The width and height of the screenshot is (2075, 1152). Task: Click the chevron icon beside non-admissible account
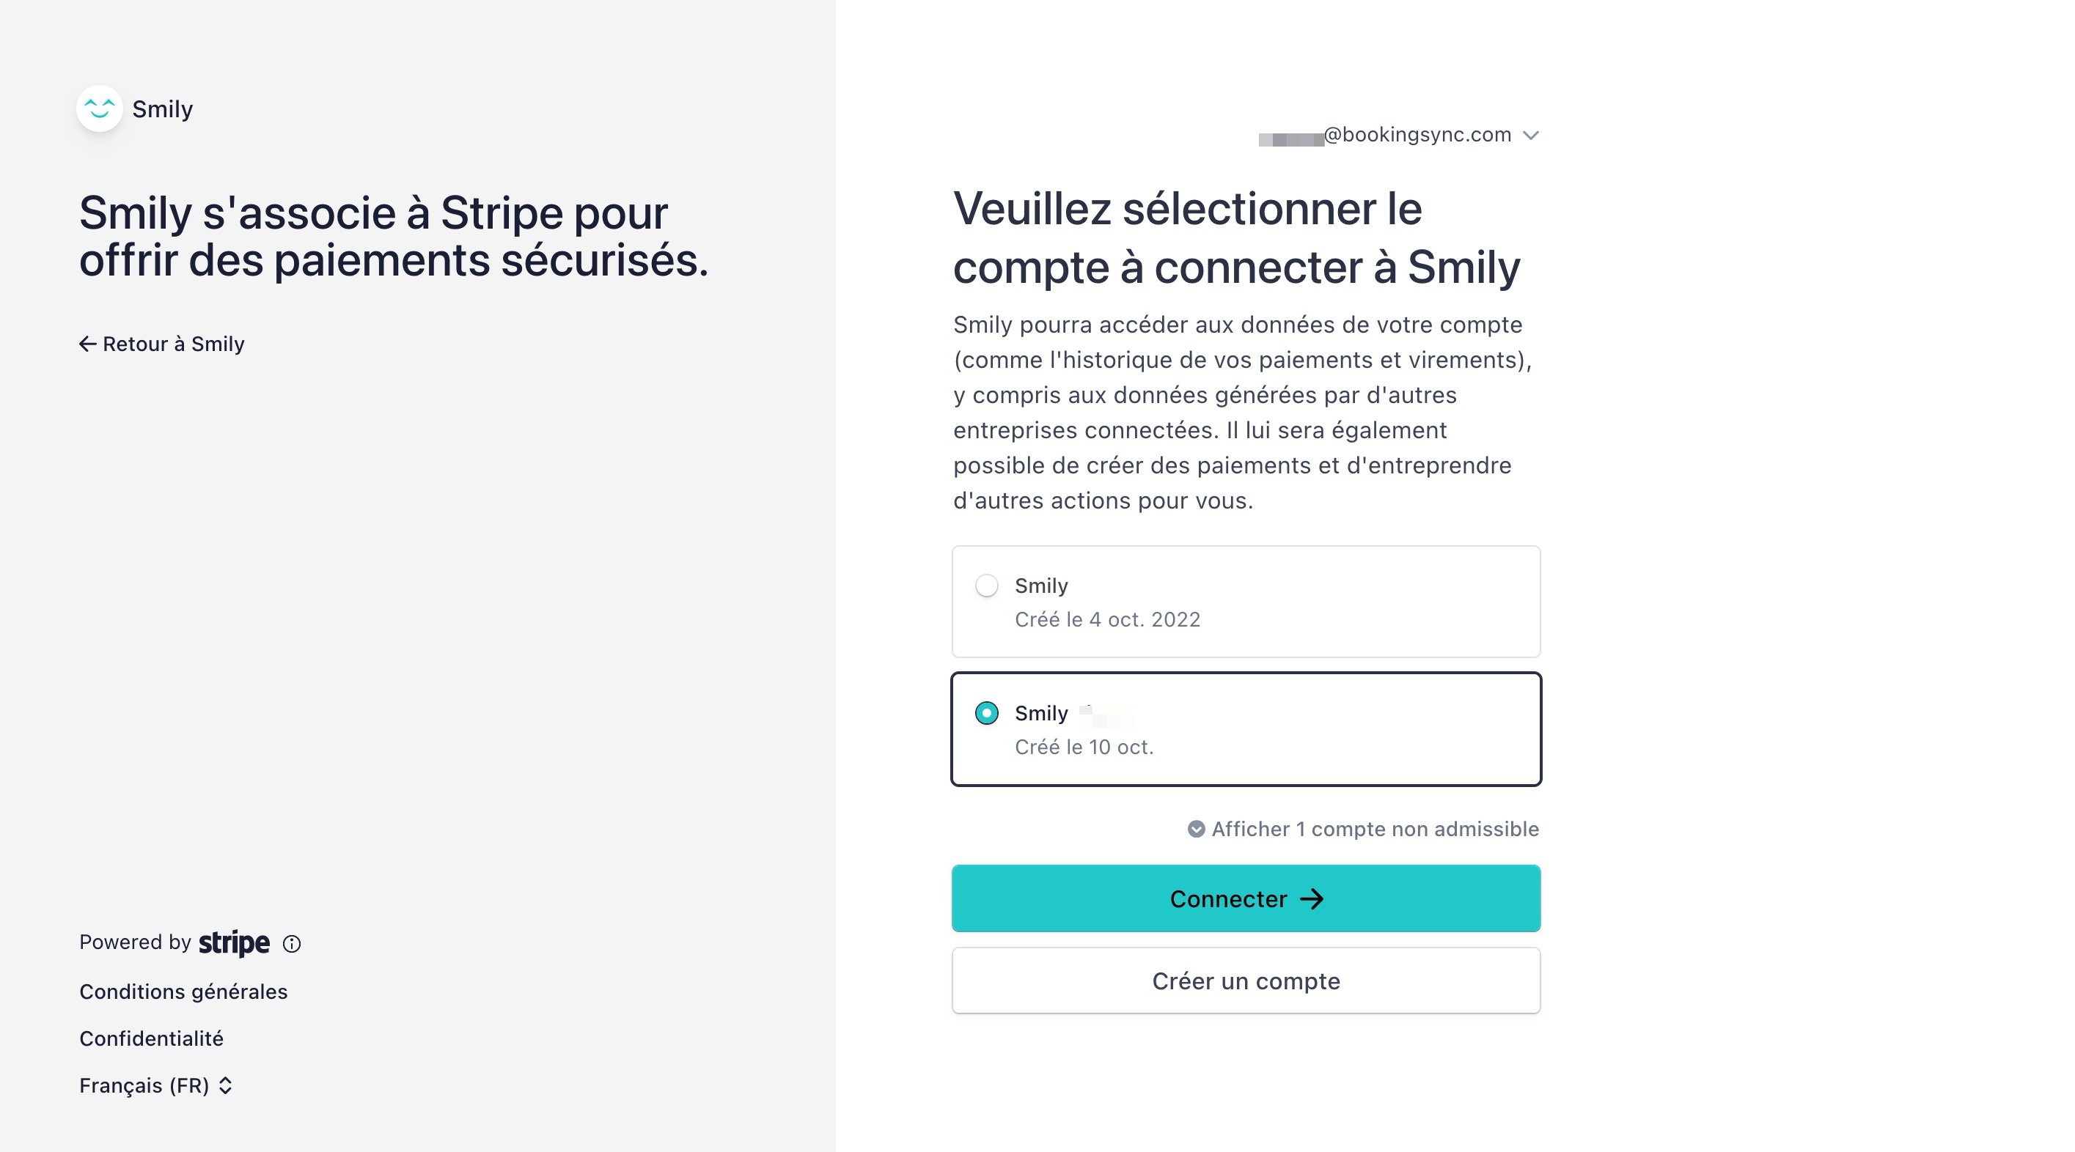pyautogui.click(x=1196, y=829)
